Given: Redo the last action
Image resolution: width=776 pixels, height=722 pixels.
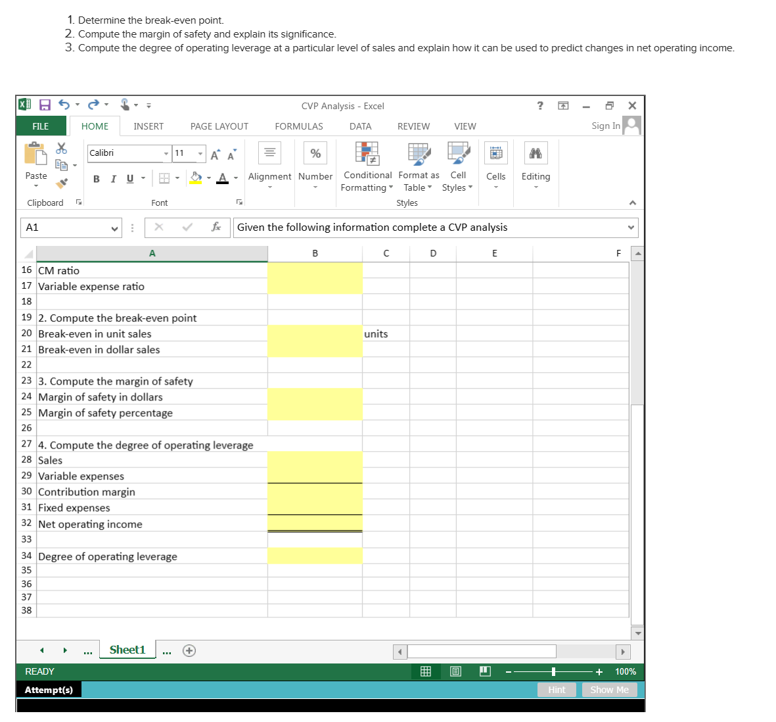Looking at the screenshot, I should (93, 105).
